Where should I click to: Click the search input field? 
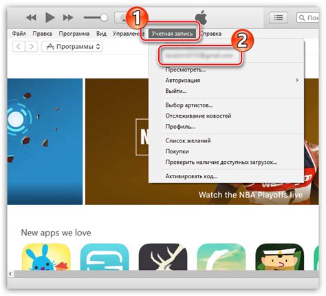[307, 17]
